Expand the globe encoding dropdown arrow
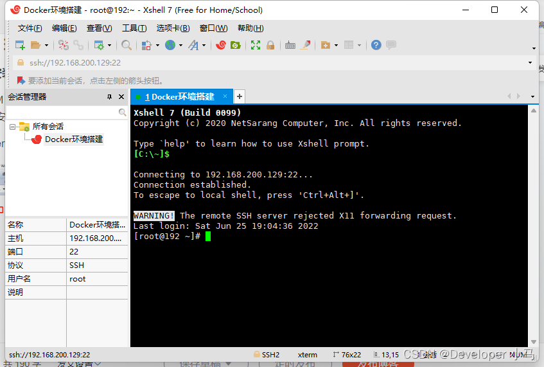The width and height of the screenshot is (544, 367). pos(180,46)
